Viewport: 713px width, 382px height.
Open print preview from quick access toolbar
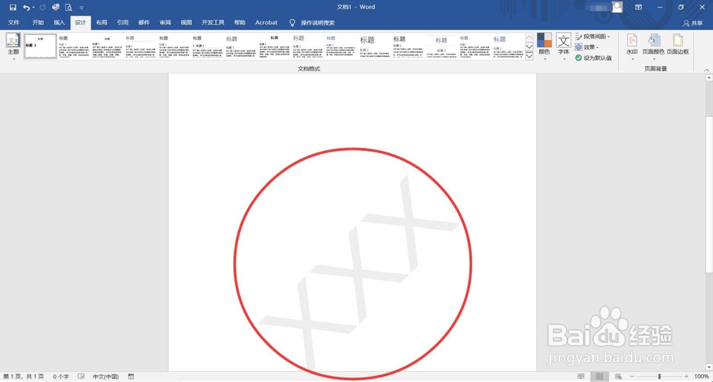pos(68,7)
